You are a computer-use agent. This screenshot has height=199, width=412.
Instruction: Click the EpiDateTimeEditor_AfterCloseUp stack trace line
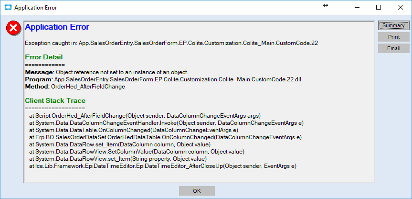pyautogui.click(x=163, y=166)
